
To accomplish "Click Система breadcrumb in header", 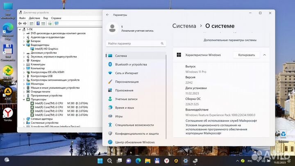I will click(184, 26).
